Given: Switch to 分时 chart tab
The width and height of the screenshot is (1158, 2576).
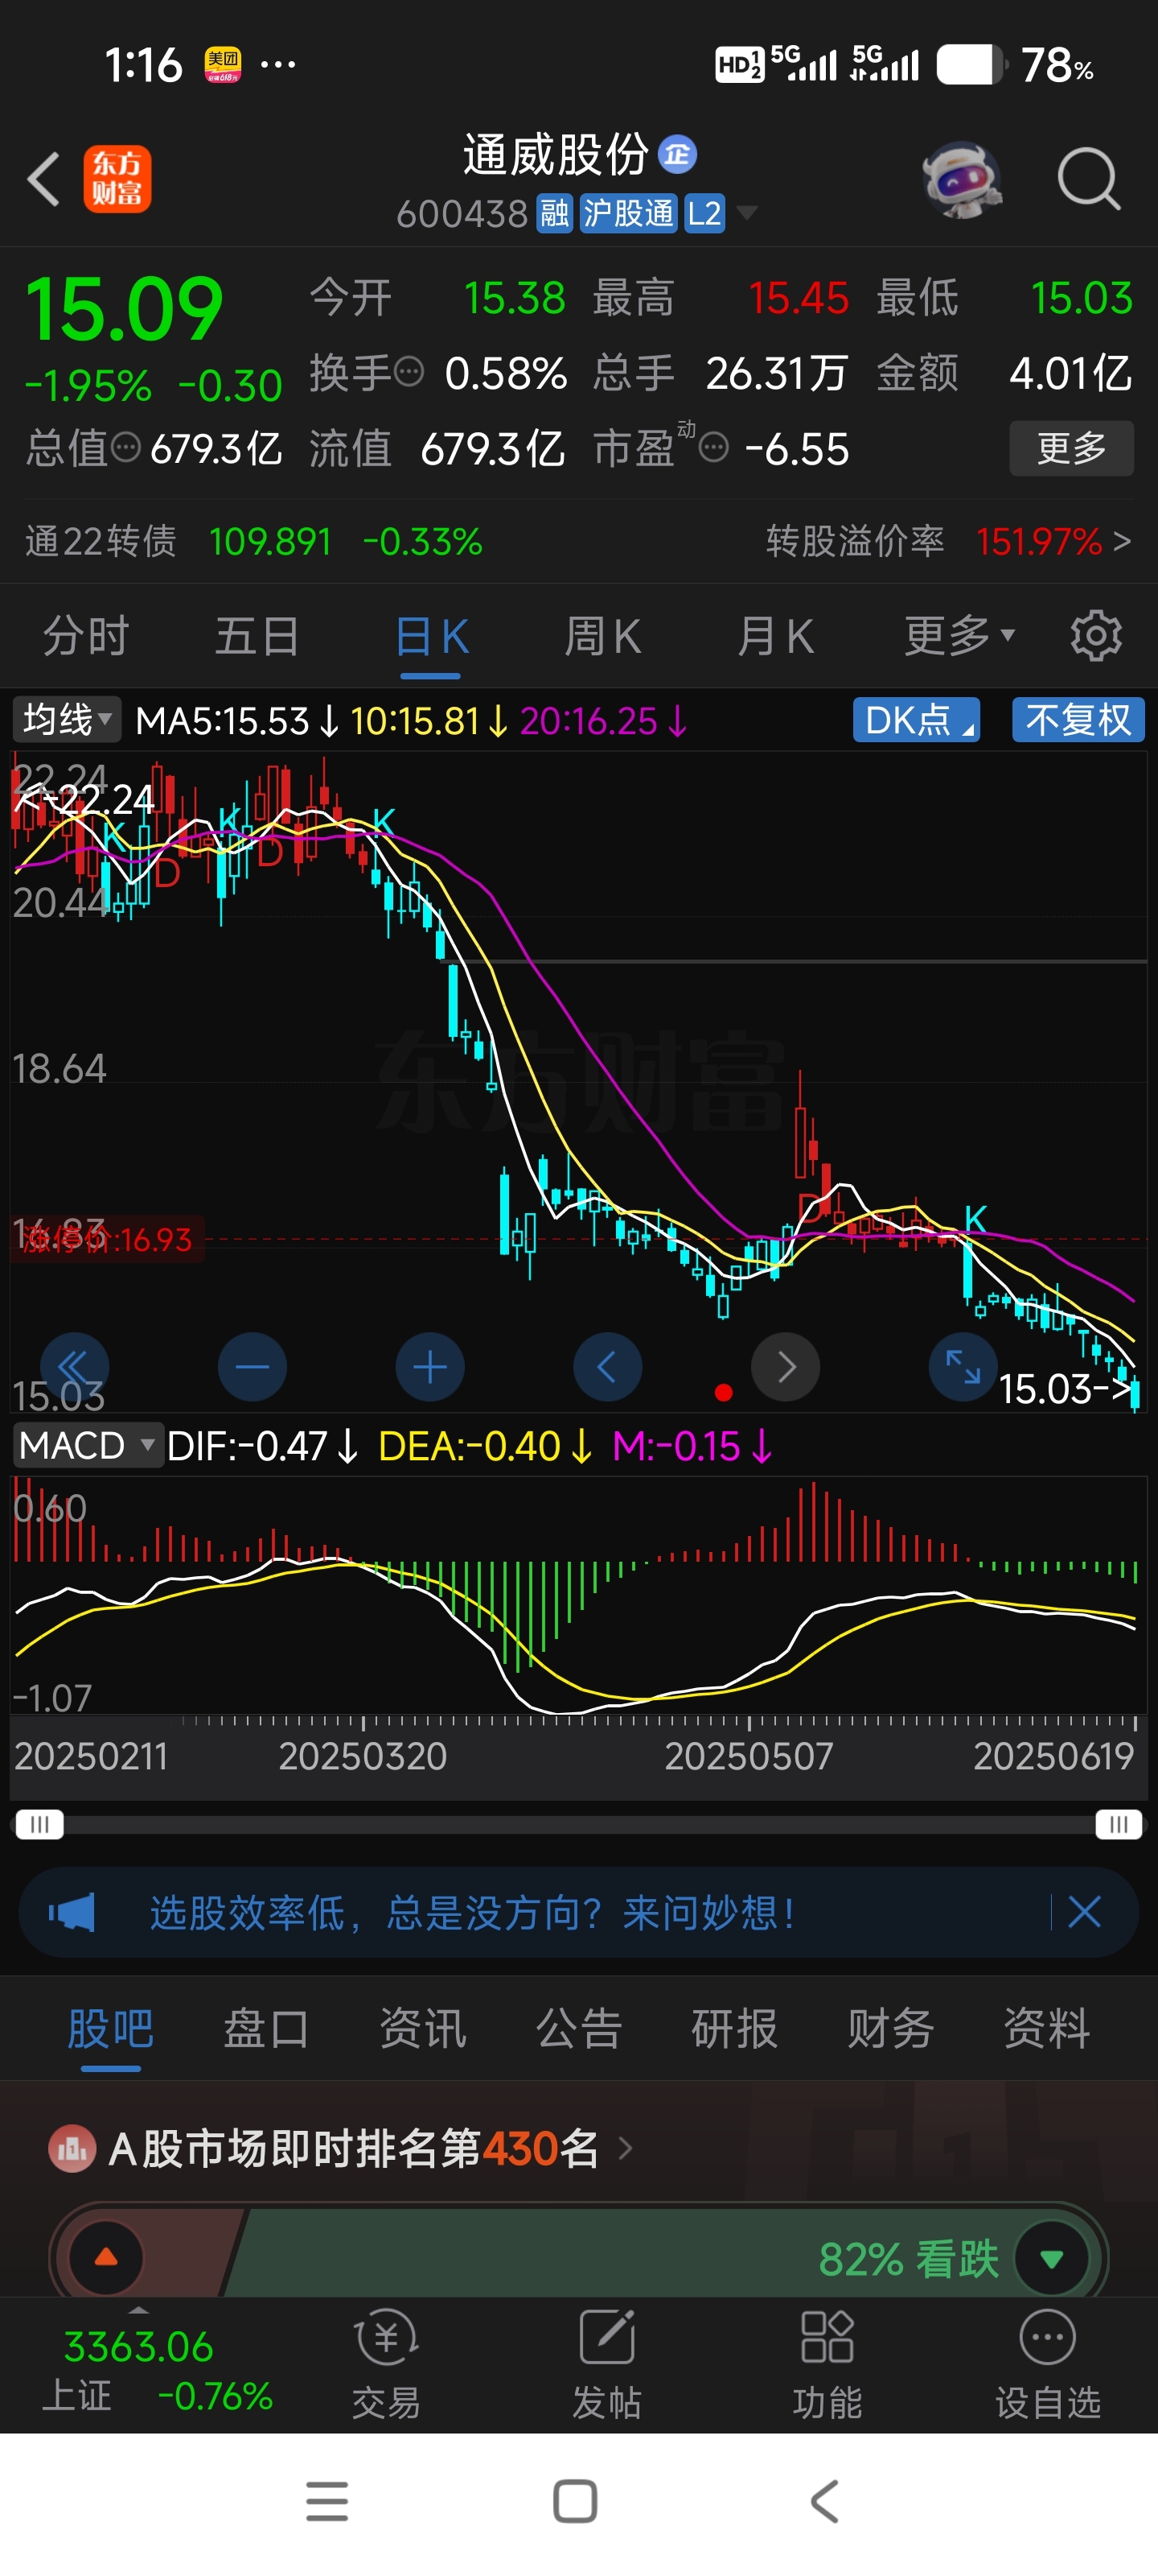Looking at the screenshot, I should click(x=86, y=636).
